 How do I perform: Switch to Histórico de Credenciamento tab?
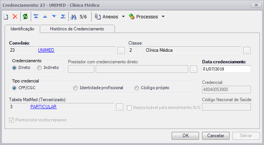point(77,29)
